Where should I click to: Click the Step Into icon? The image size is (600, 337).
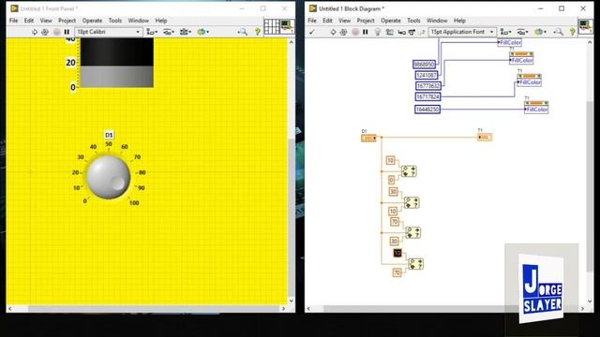click(401, 32)
